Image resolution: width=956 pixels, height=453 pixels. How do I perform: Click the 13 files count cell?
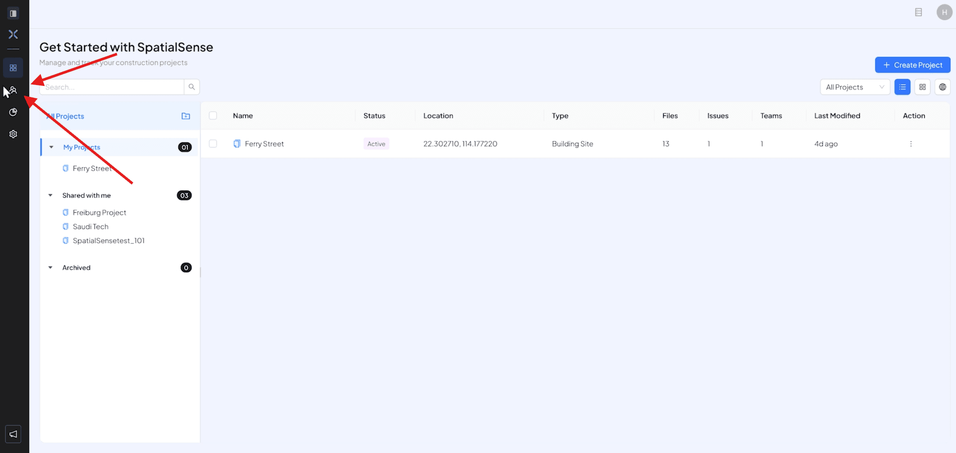pos(666,144)
